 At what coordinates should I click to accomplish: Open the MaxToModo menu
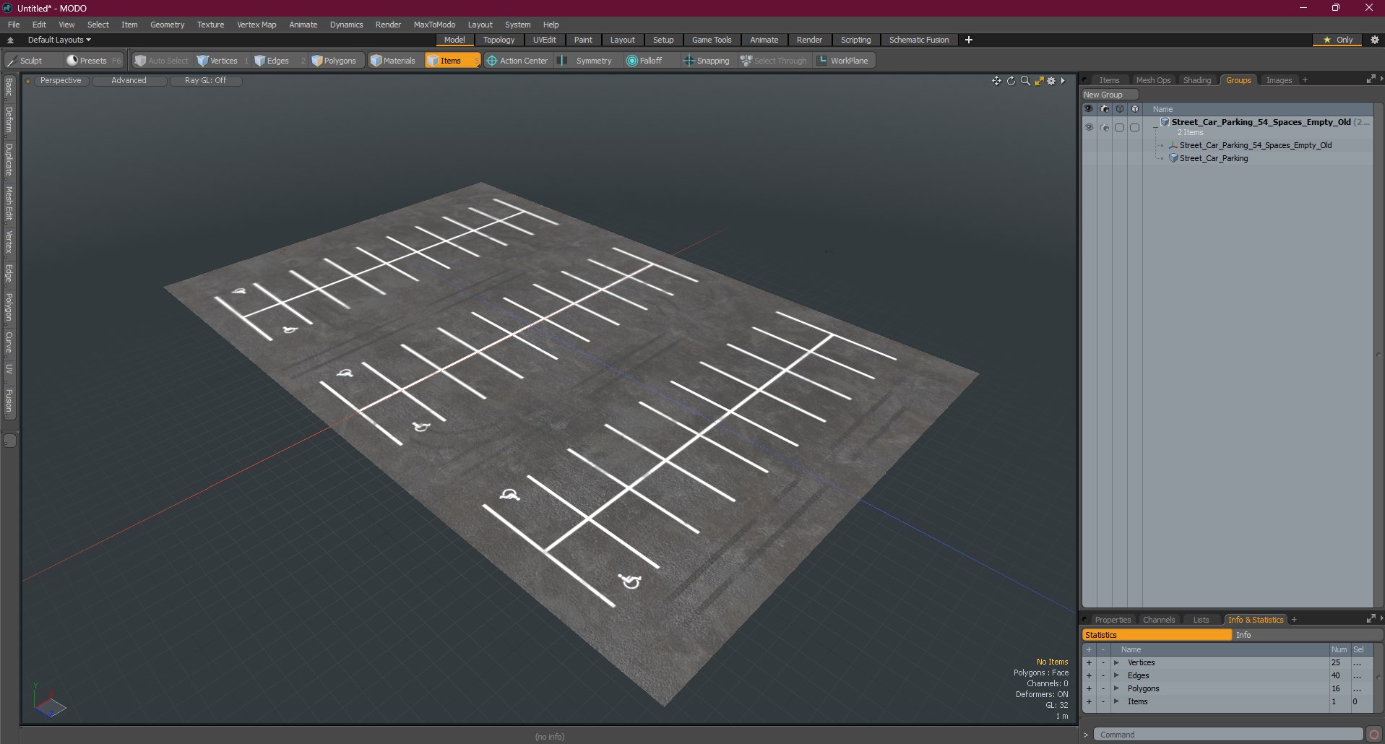[434, 25]
